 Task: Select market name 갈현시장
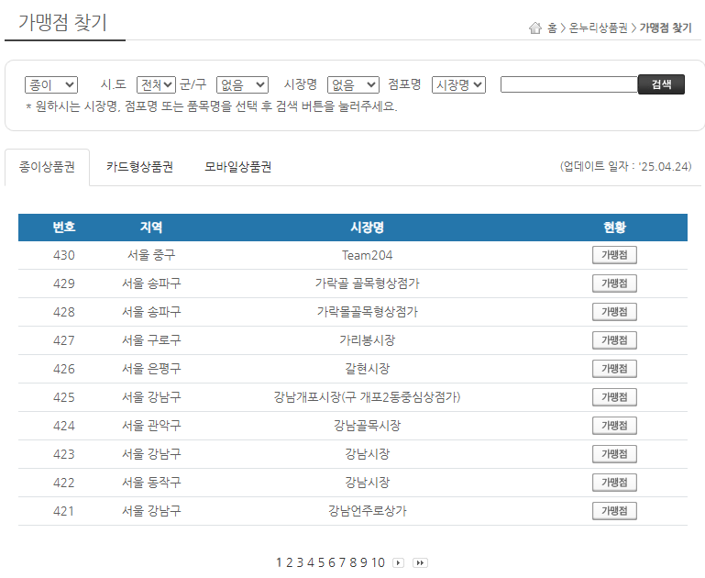368,369
